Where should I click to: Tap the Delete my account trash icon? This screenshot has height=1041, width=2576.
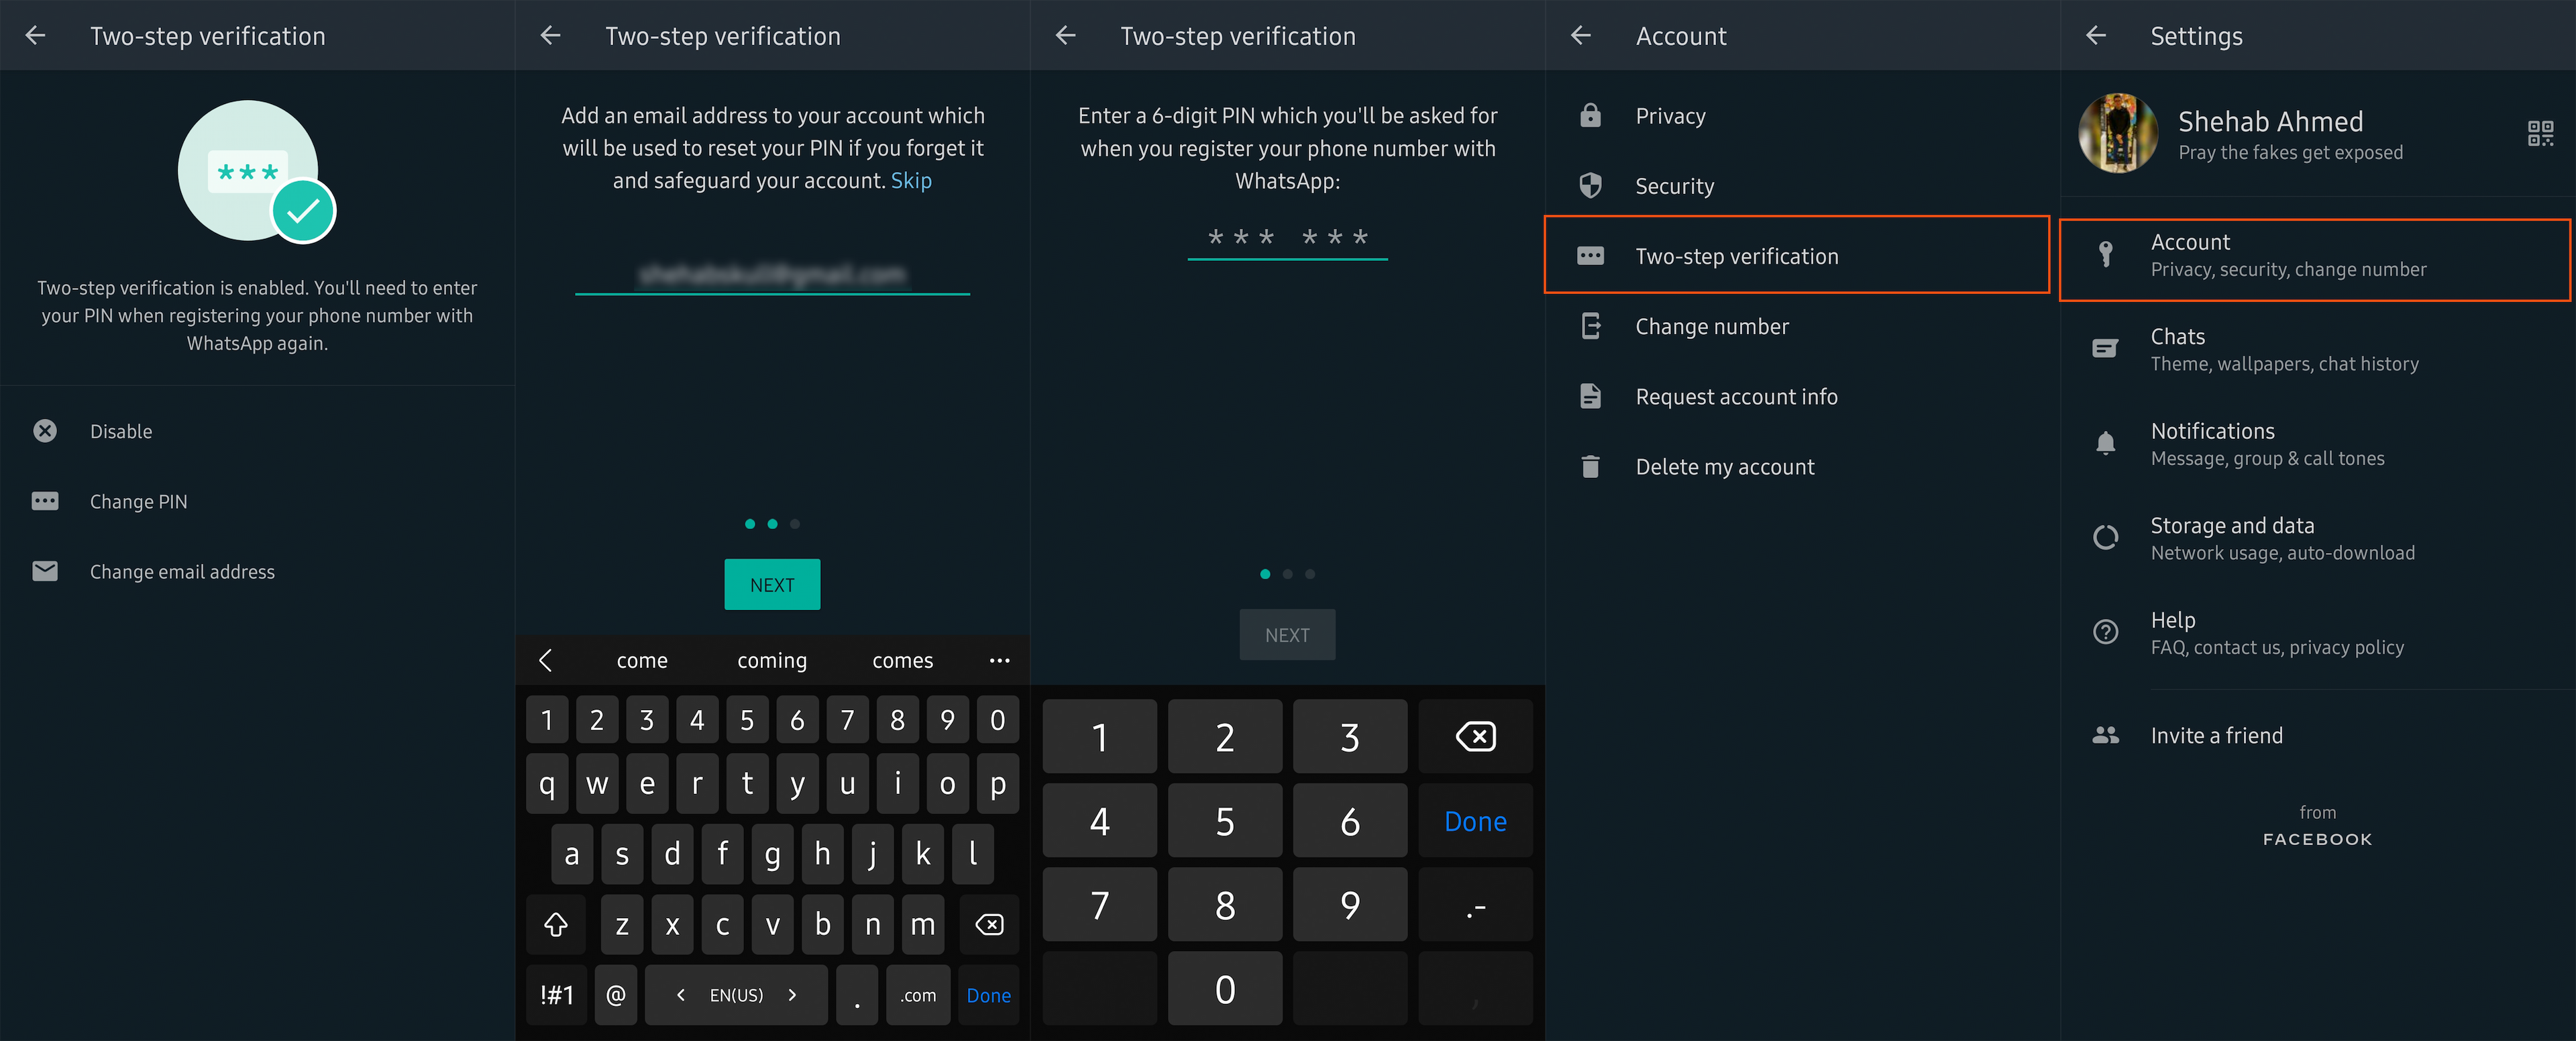tap(1590, 466)
